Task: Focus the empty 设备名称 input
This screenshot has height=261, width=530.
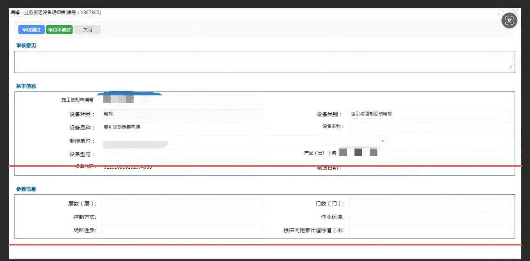Action: coord(430,127)
